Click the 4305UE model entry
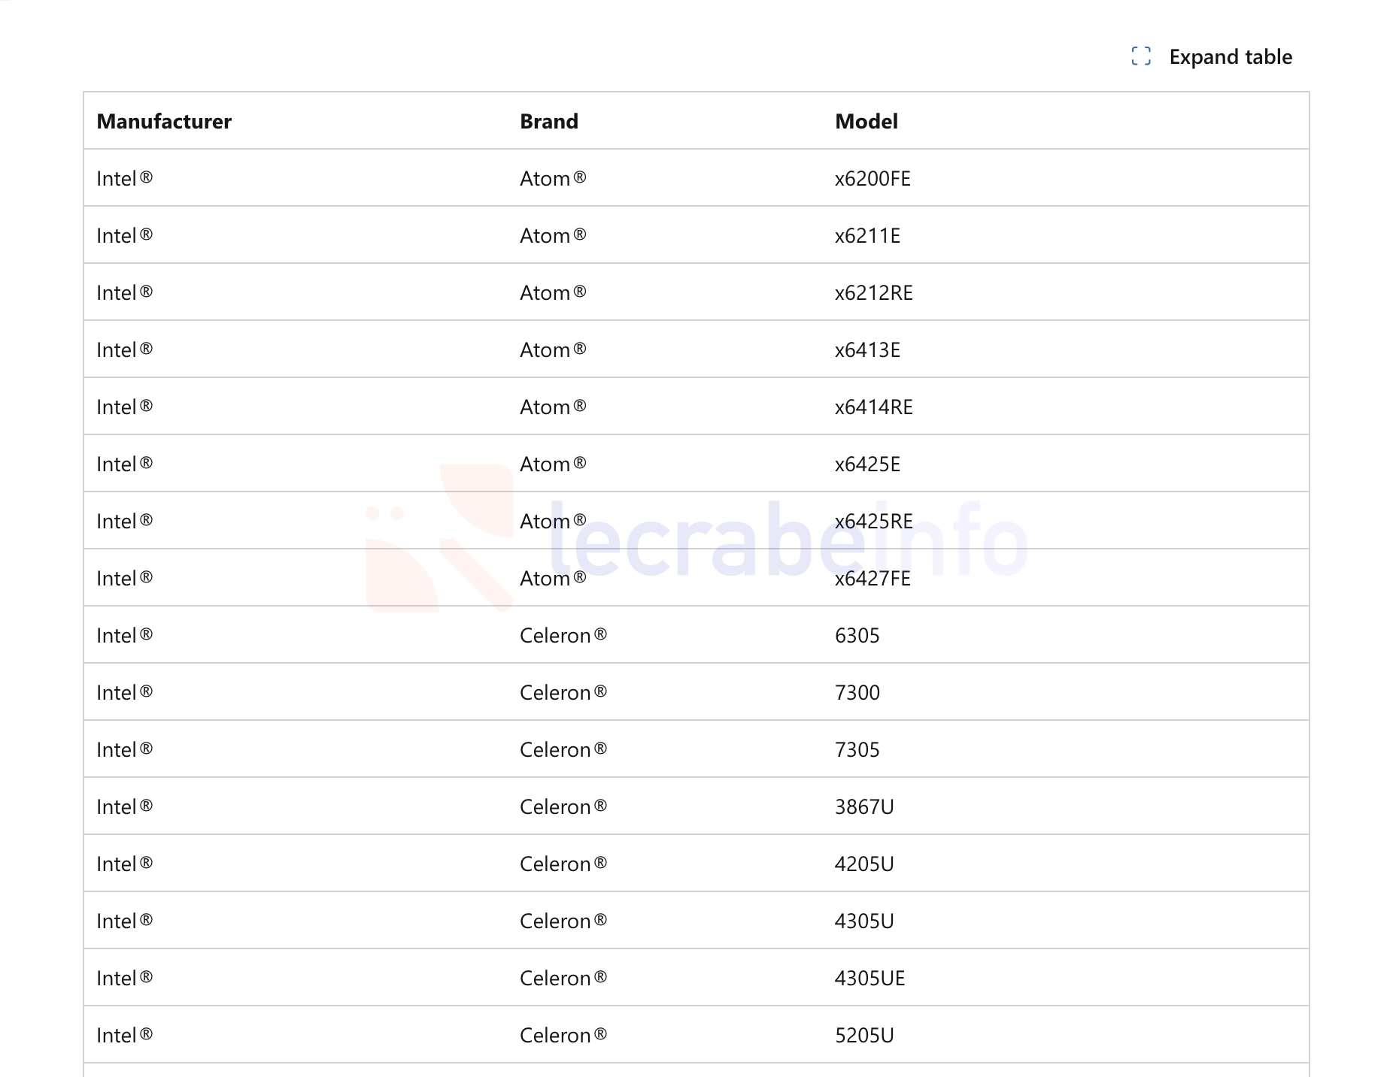1393x1077 pixels. [869, 979]
